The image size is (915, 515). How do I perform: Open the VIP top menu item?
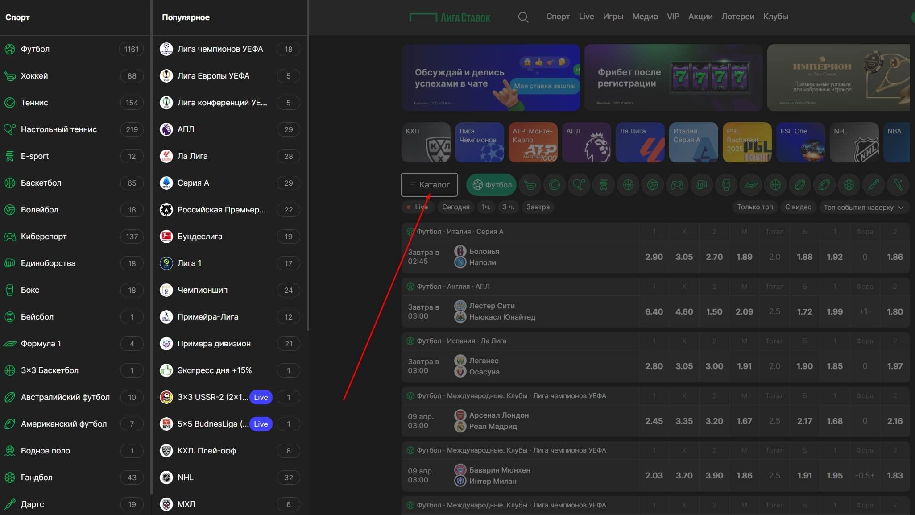pos(673,17)
